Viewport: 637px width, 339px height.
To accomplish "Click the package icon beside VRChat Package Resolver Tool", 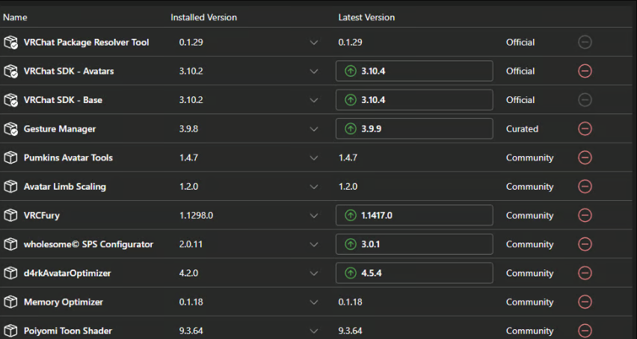I will [x=10, y=42].
